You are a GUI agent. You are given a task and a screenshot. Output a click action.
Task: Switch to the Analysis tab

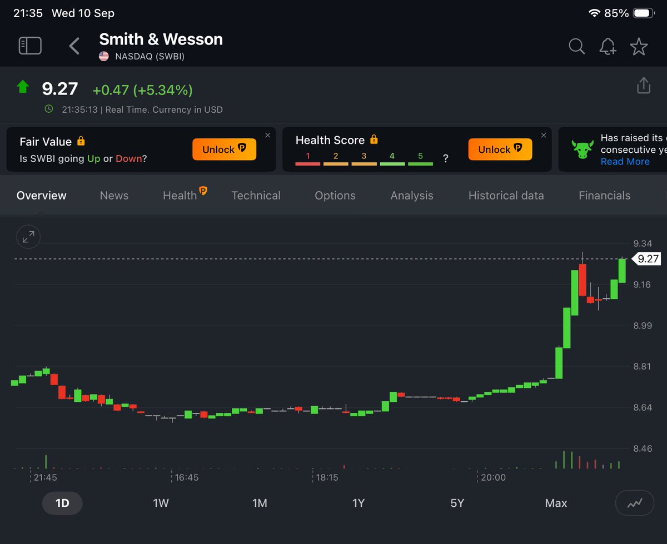click(x=412, y=196)
